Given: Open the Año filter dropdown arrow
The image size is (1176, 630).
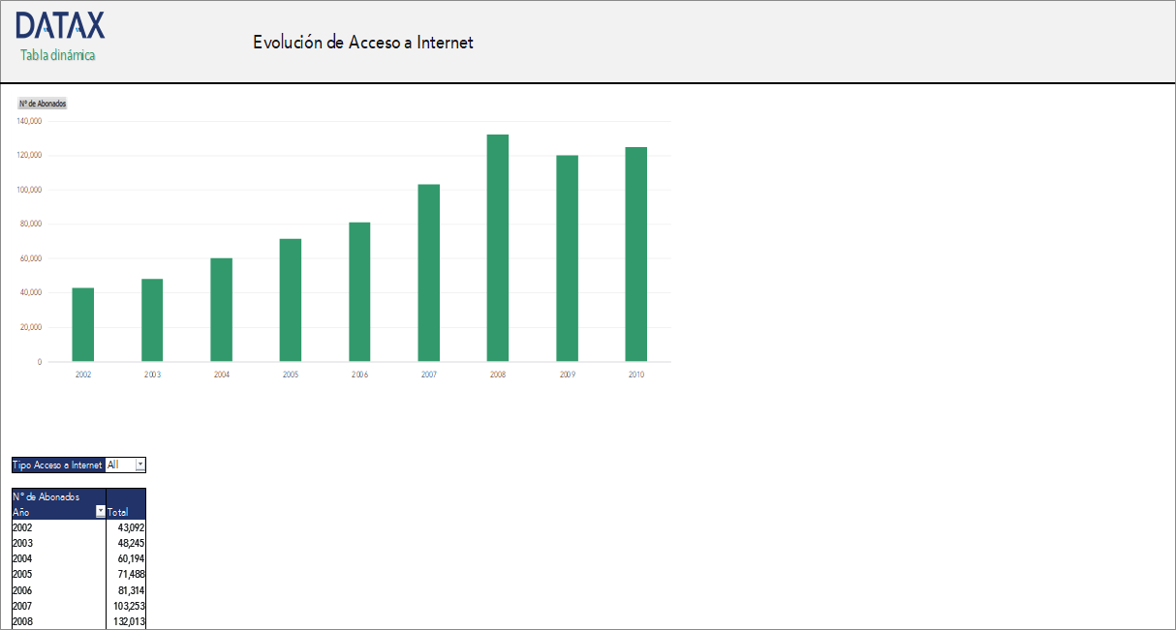Looking at the screenshot, I should tap(100, 512).
